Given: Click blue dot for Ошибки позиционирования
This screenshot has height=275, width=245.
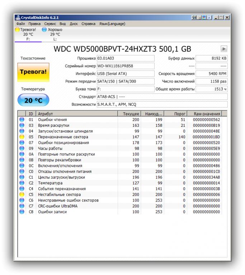Looking at the screenshot, I should [22, 143].
